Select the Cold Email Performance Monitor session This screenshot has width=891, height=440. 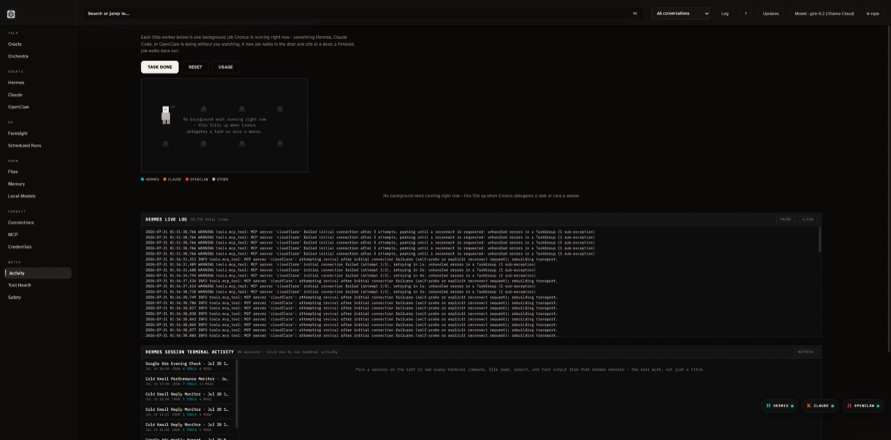coord(189,381)
